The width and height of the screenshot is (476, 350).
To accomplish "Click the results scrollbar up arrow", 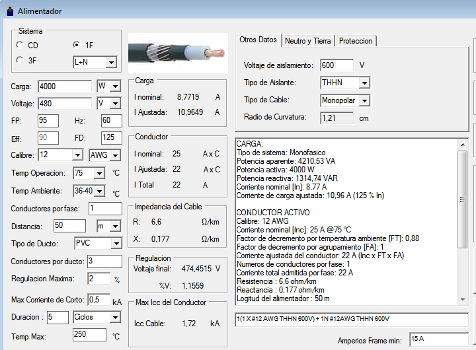I will (x=463, y=145).
